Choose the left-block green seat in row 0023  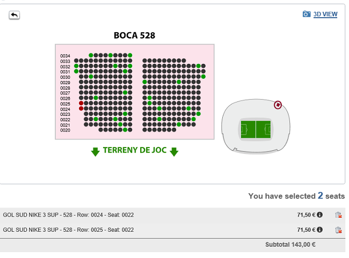pos(125,114)
